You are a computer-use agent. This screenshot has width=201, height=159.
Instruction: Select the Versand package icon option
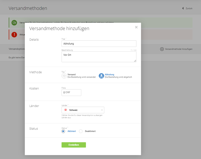click(x=64, y=76)
